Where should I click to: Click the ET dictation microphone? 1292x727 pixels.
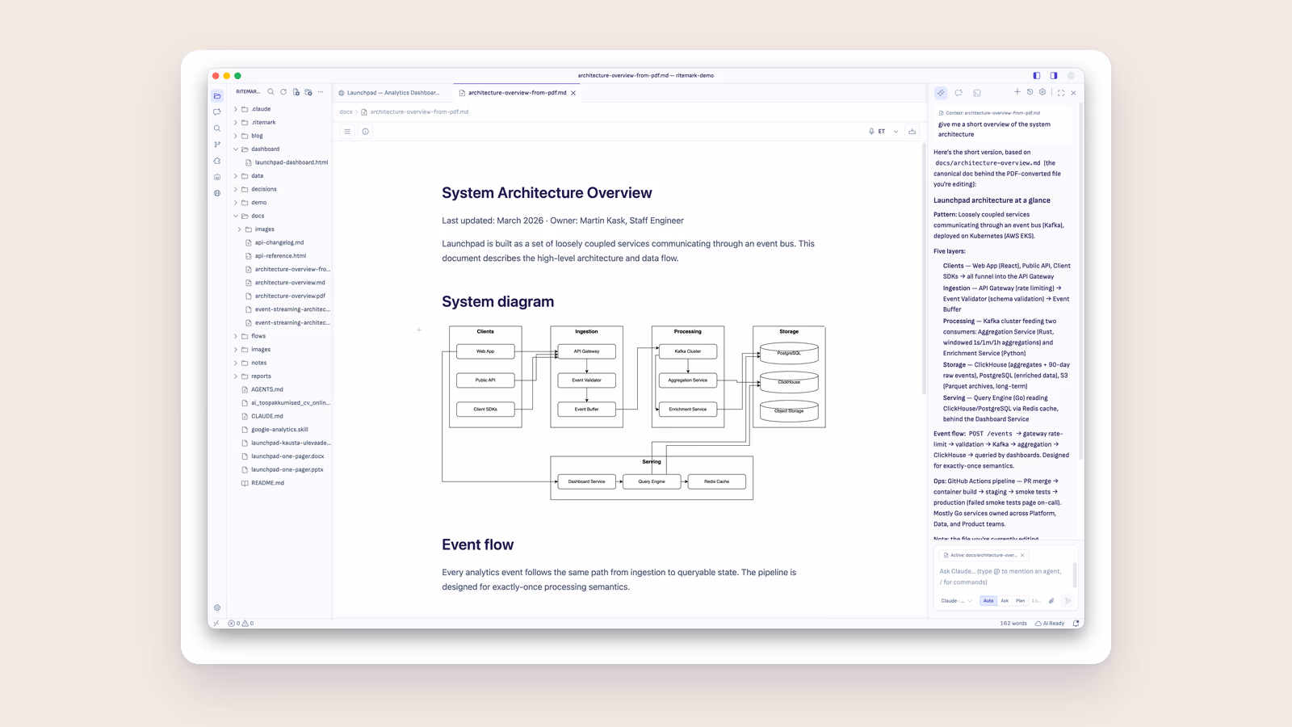tap(872, 132)
